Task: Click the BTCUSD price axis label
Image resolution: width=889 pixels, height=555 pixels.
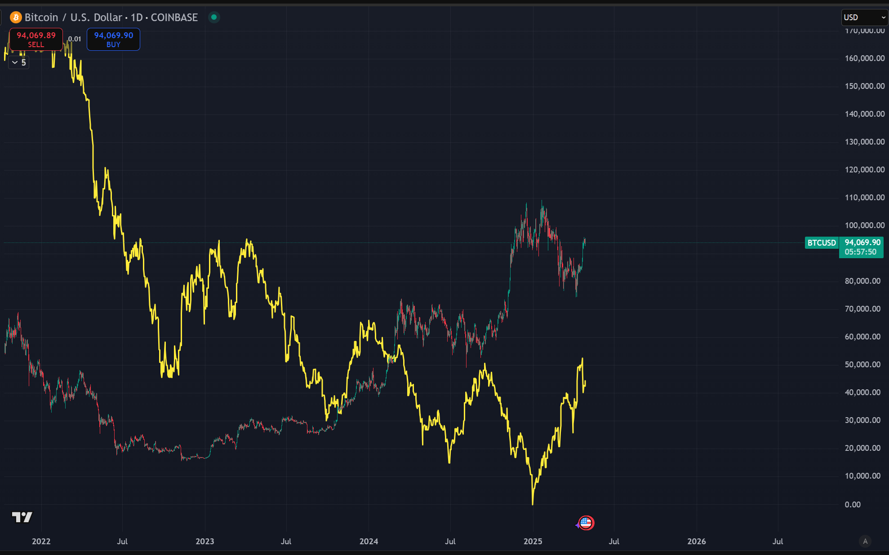Action: (821, 243)
